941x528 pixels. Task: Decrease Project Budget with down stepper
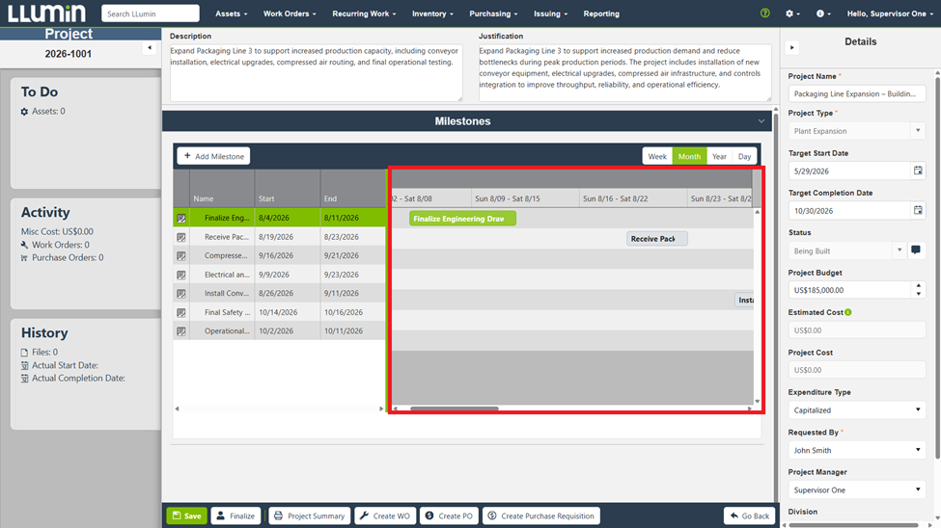pos(918,294)
